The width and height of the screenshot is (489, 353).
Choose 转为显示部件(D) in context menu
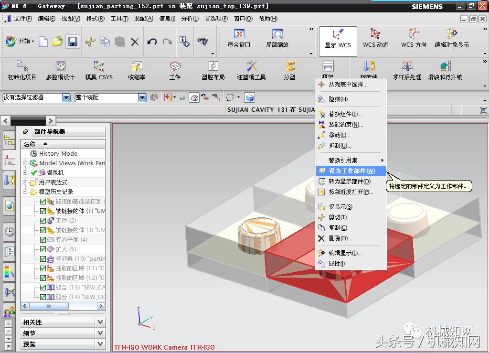point(351,182)
